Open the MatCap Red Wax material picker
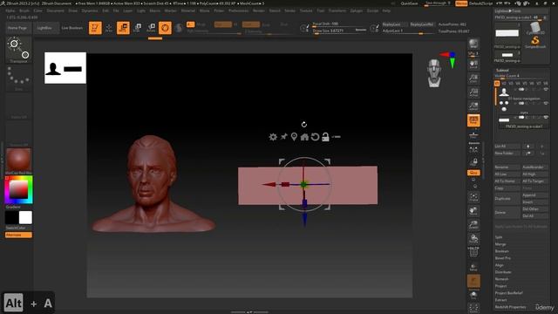Screen dimensions: 558x314 pos(18,160)
